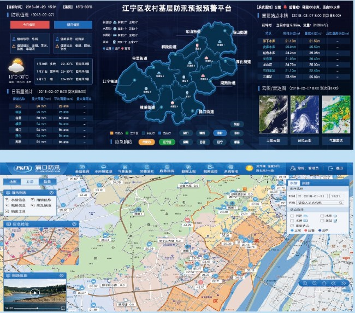Click the yellow weather sun icon in PKFX header
This screenshot has height=313, width=355.
click(x=250, y=168)
